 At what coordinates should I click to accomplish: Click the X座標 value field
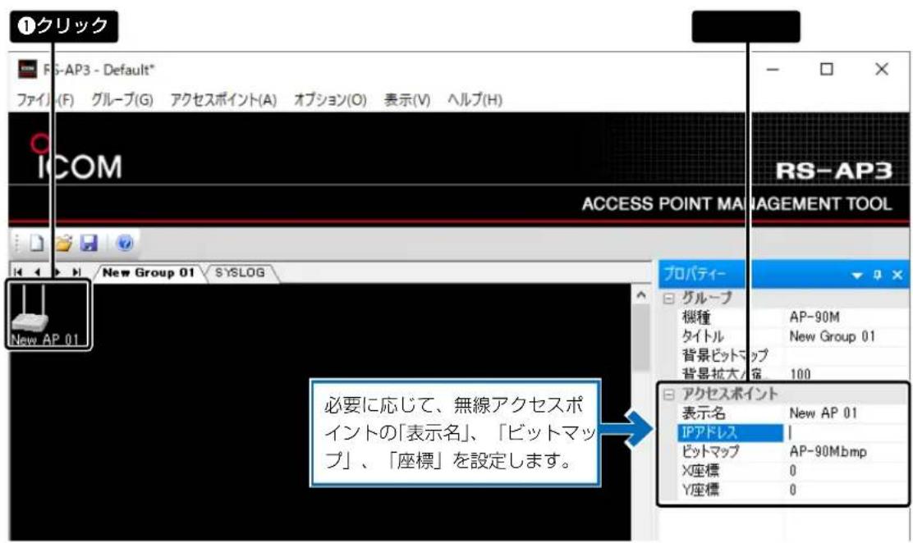(847, 470)
